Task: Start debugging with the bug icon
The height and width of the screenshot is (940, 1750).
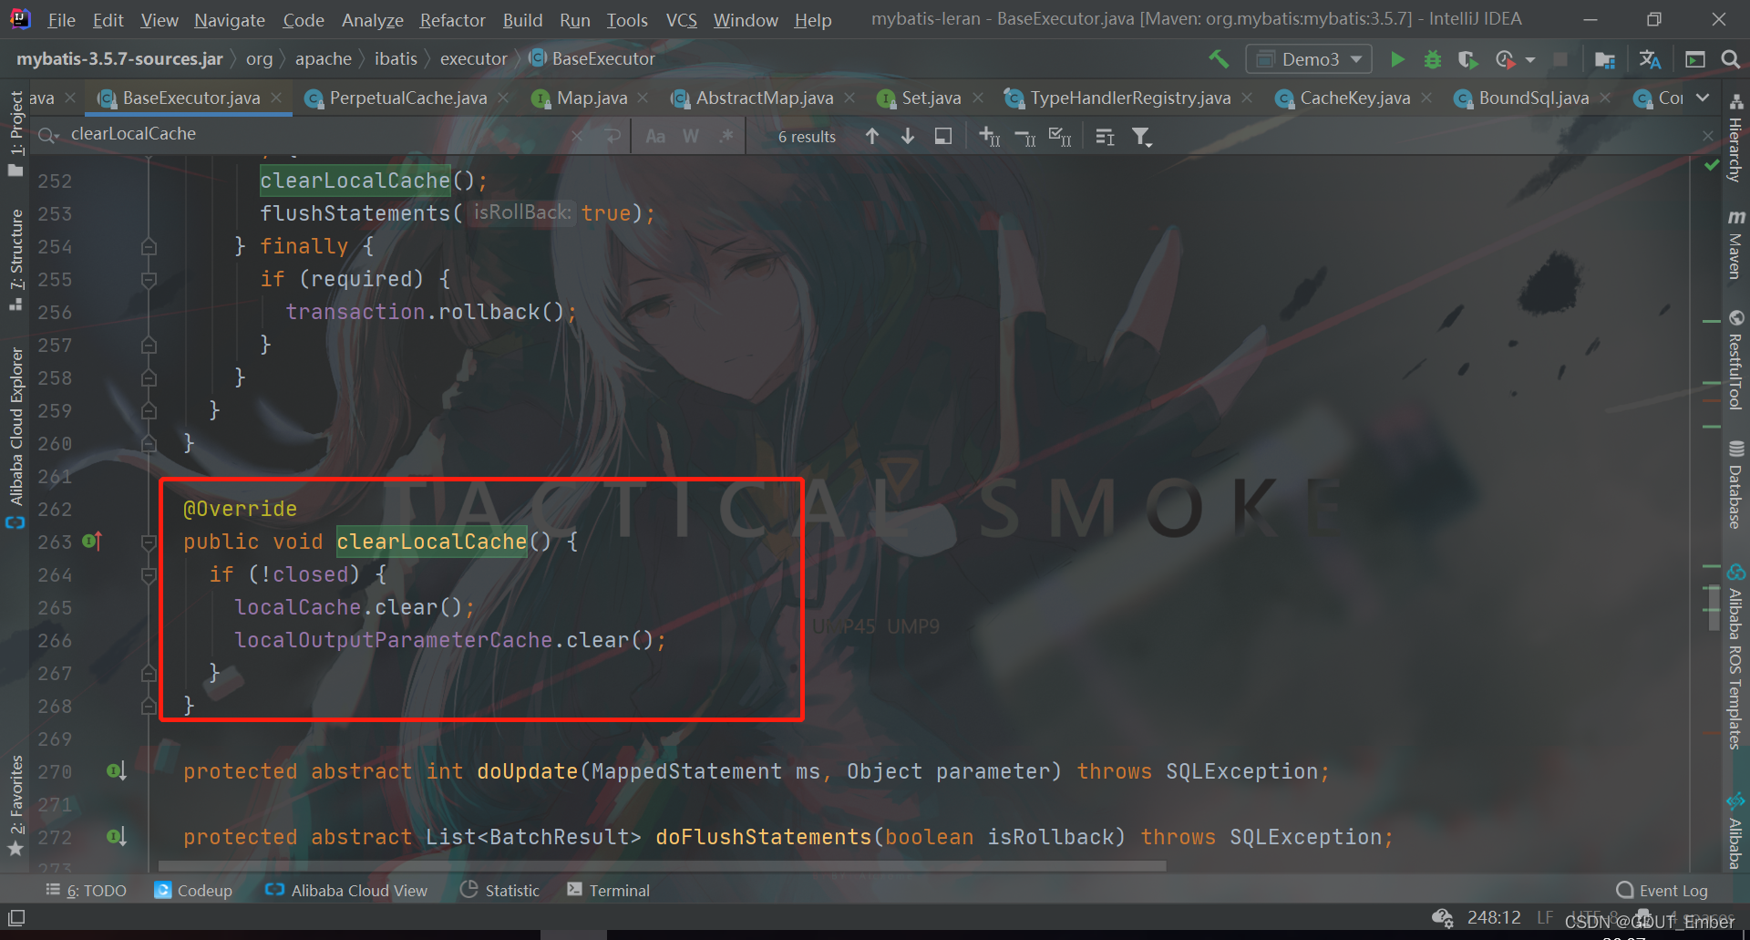Action: pos(1433,59)
